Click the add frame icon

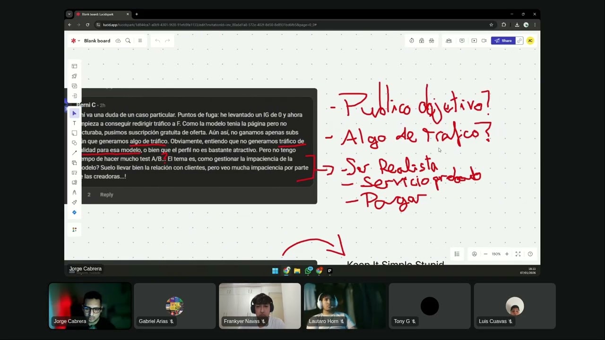pos(74,86)
